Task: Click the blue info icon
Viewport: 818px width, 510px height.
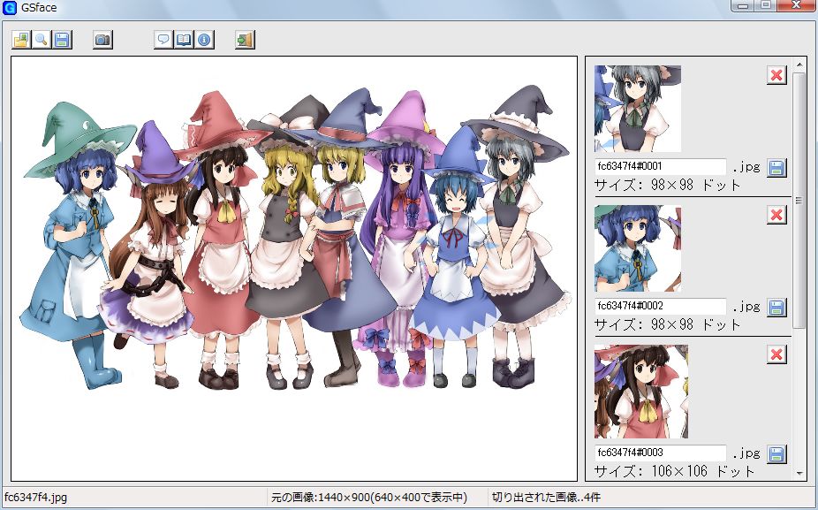Action: point(205,40)
